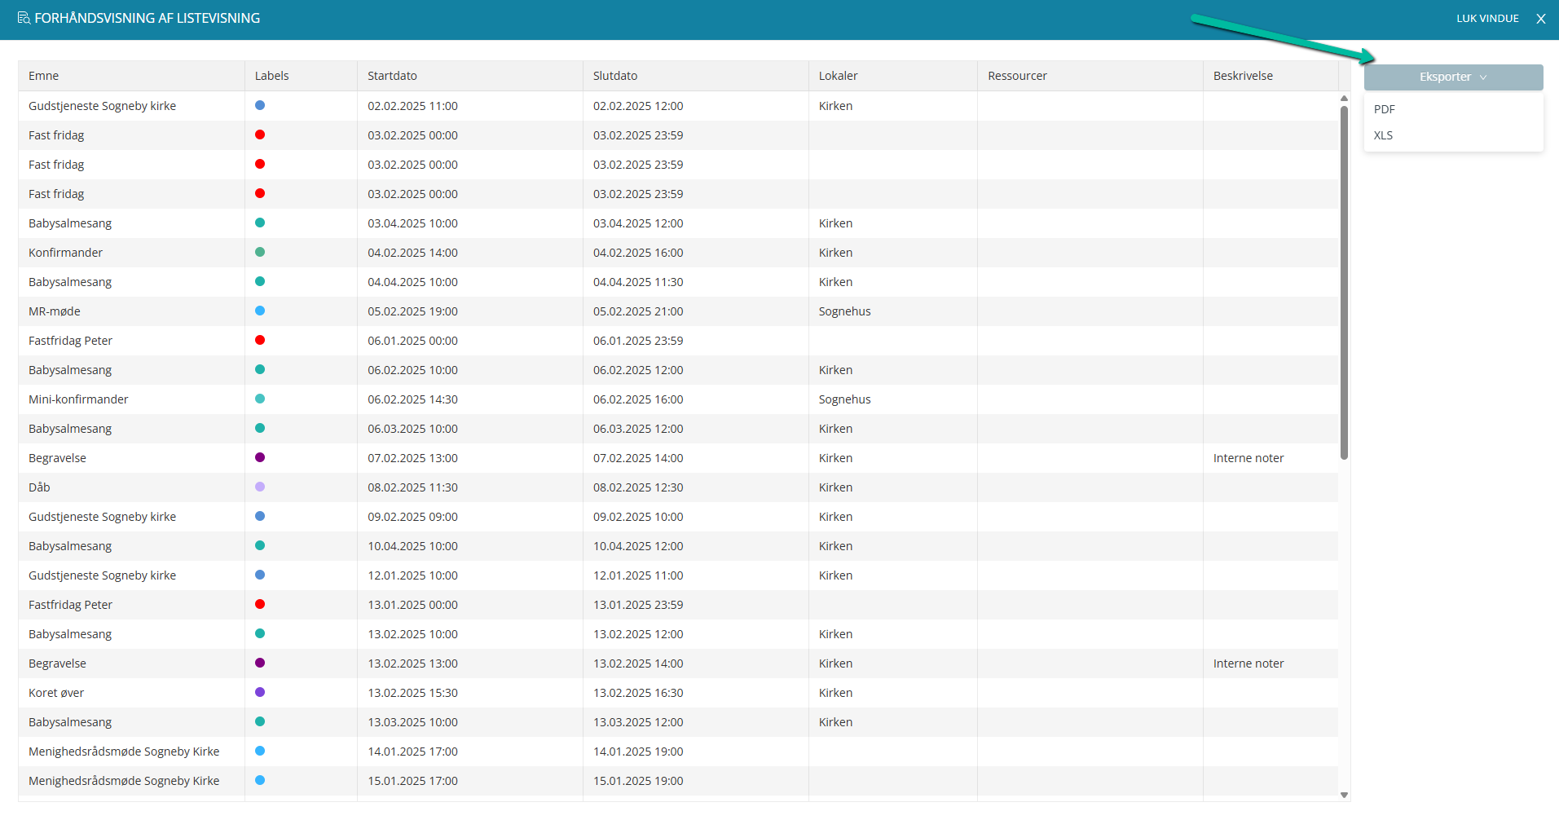Screen dimensions: 1559x820
Task: Open the Eksporter dropdown button
Action: [x=1453, y=77]
